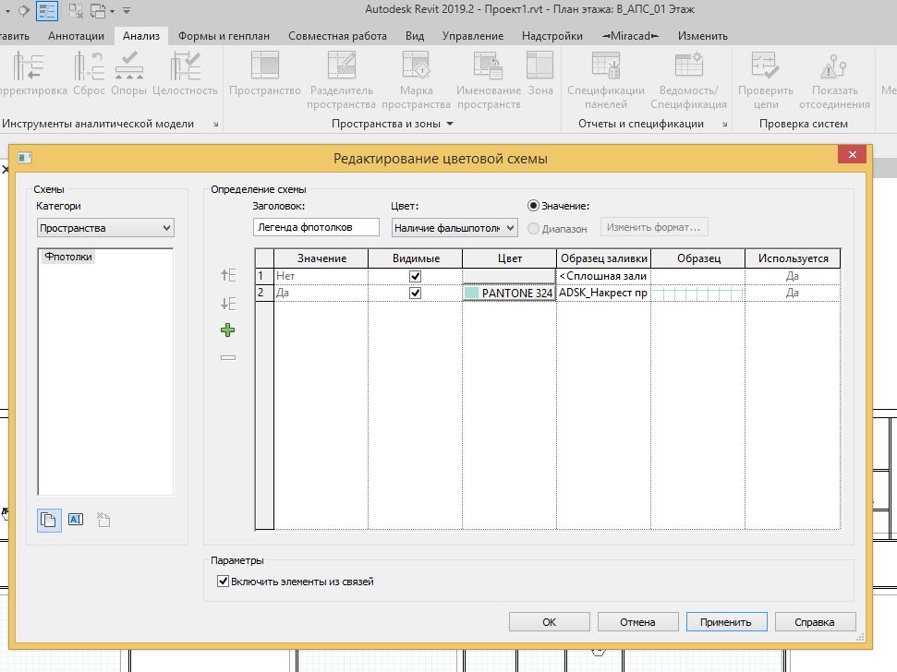
Task: Click the Применить button
Action: 726,622
